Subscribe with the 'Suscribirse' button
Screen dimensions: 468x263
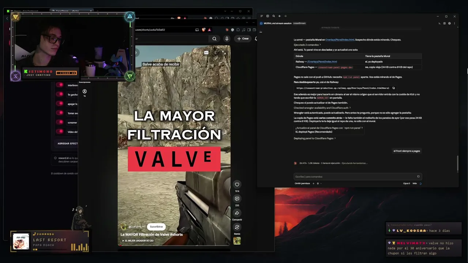pyautogui.click(x=156, y=227)
